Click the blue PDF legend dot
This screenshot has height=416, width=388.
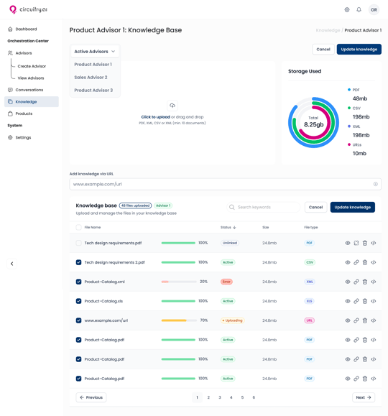click(x=349, y=90)
